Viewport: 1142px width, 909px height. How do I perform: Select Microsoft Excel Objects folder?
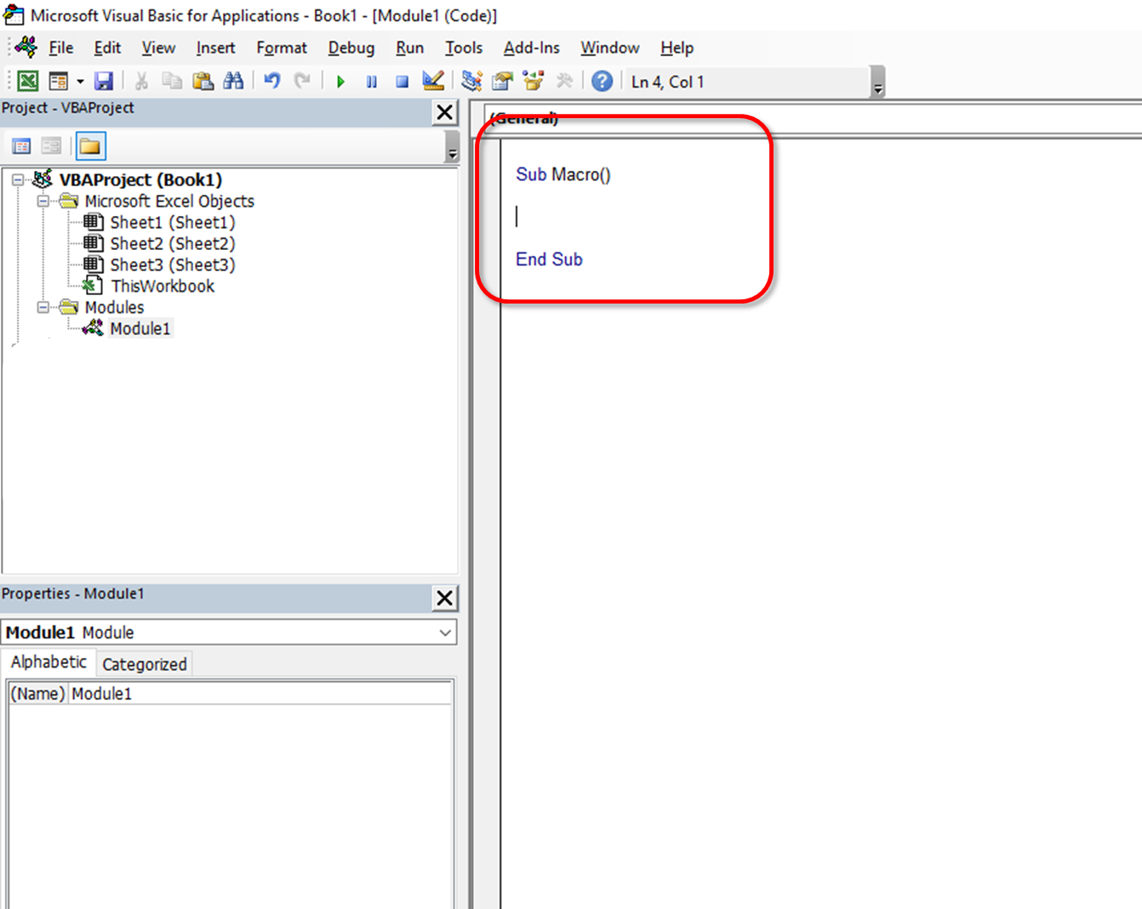tap(169, 202)
